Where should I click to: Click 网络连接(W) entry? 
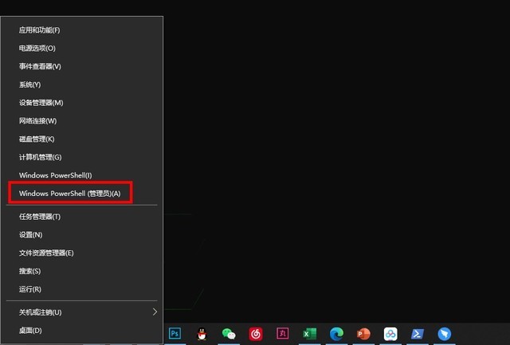coord(82,121)
